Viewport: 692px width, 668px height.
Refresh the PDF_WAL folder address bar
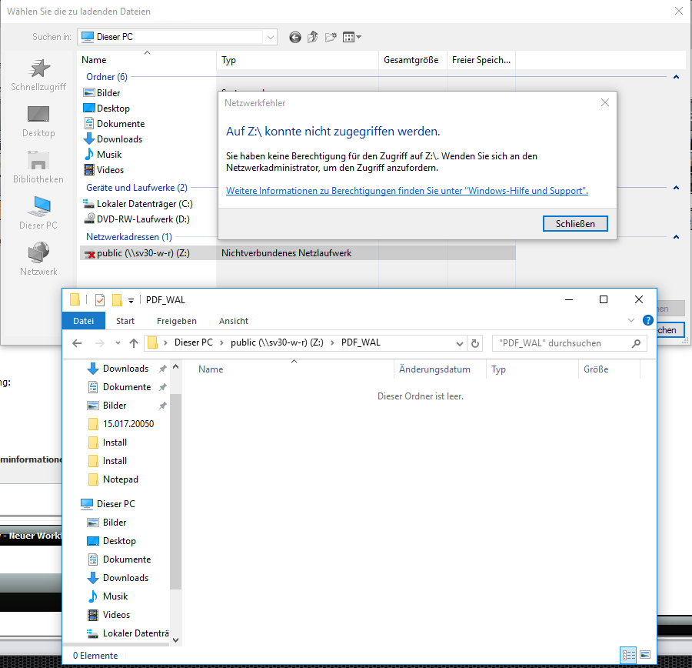tap(475, 343)
